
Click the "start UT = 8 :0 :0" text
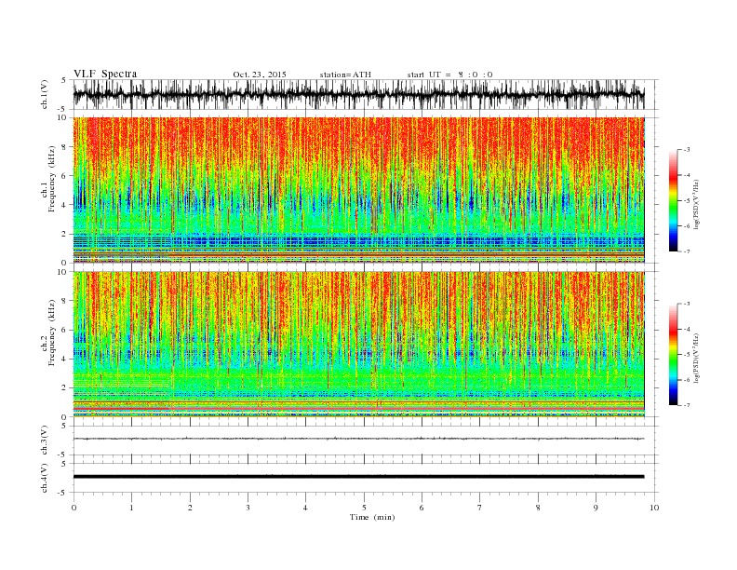449,75
